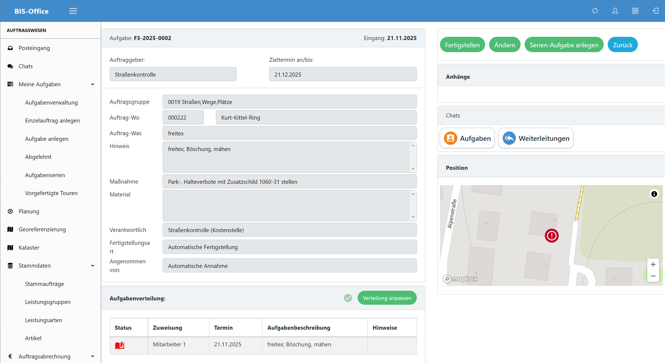This screenshot has width=665, height=363.
Task: Click the Ändern button
Action: [505, 45]
